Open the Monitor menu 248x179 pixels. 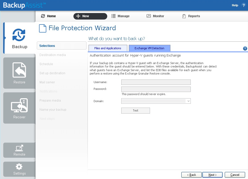158,16
